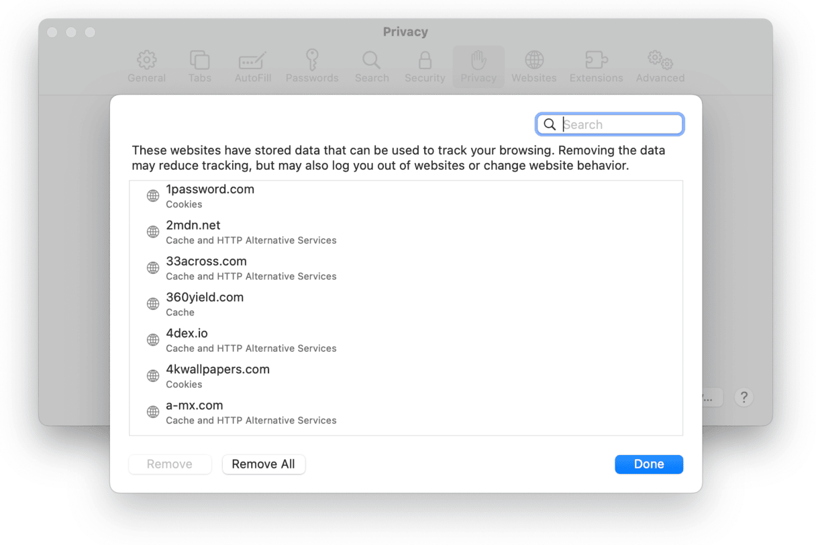Open the Passwords pane via key icon

click(x=312, y=66)
